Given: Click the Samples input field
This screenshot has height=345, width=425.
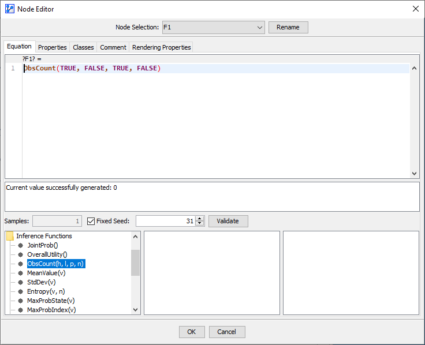Looking at the screenshot, I should click(x=57, y=221).
